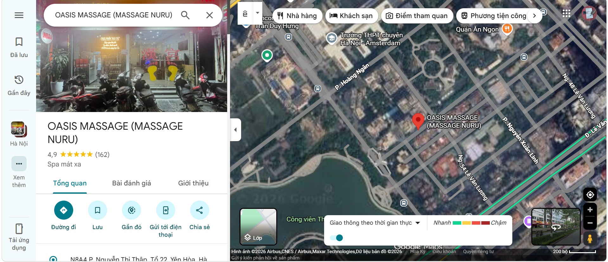Screen dimensions: 608x262
Task: Open the (162) reviews count
Action: [x=102, y=155]
